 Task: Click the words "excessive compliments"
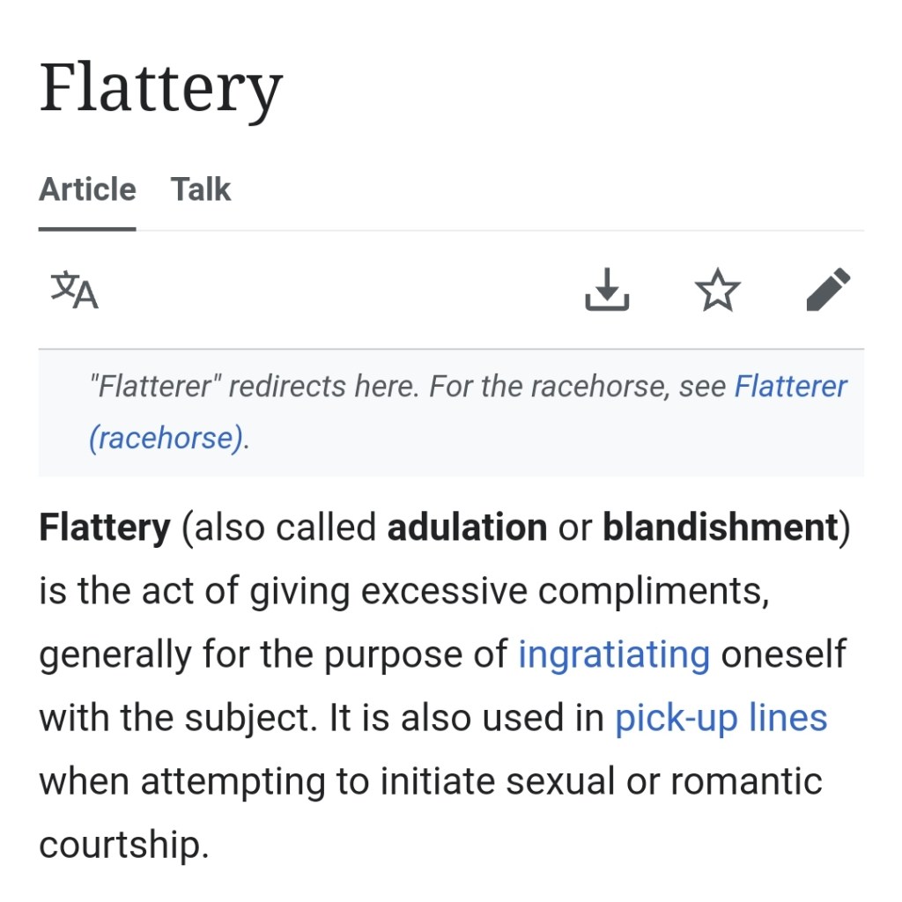pos(564,590)
